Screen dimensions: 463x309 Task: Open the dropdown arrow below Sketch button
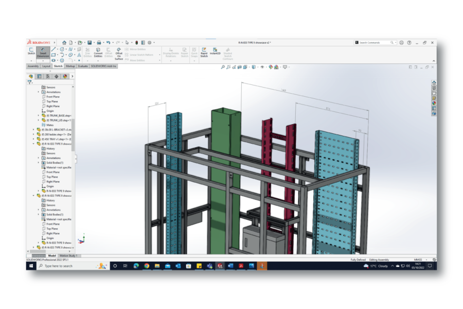(31, 61)
